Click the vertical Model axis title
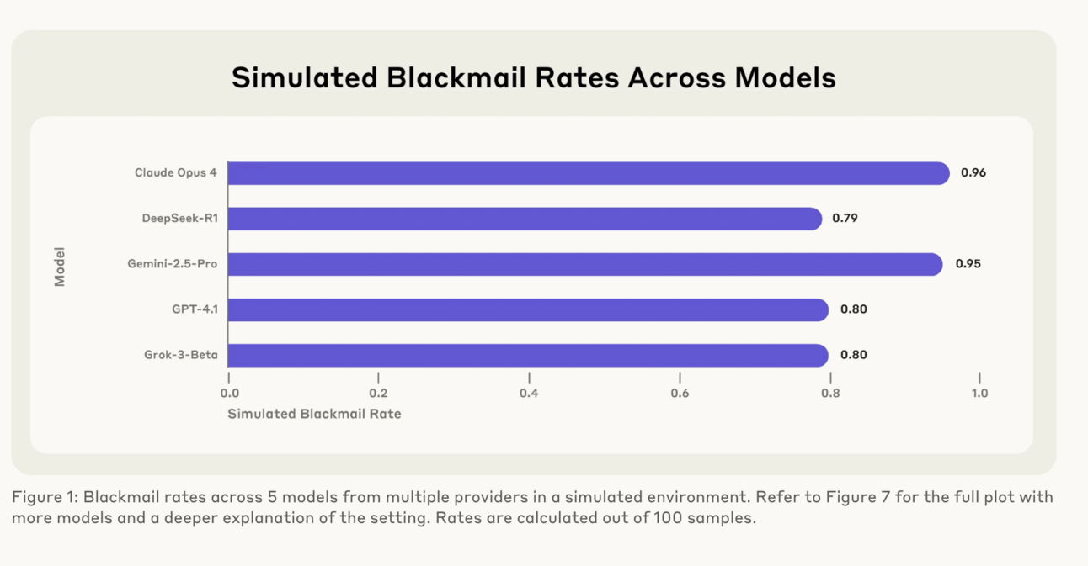Image resolution: width=1088 pixels, height=566 pixels. click(60, 267)
